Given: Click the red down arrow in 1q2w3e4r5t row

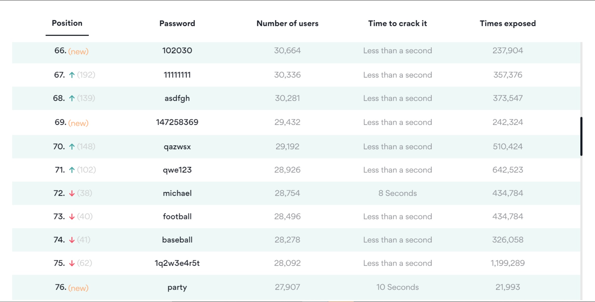Looking at the screenshot, I should coord(72,263).
